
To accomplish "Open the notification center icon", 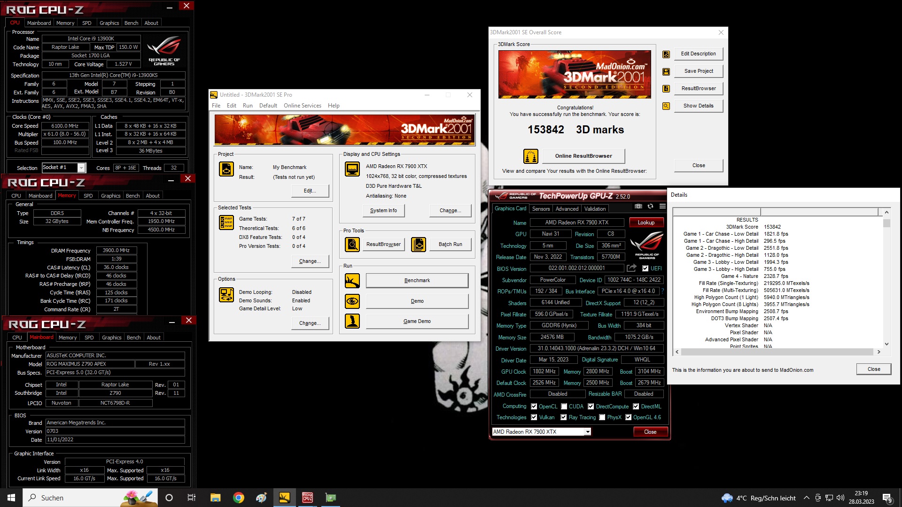I will 887,498.
